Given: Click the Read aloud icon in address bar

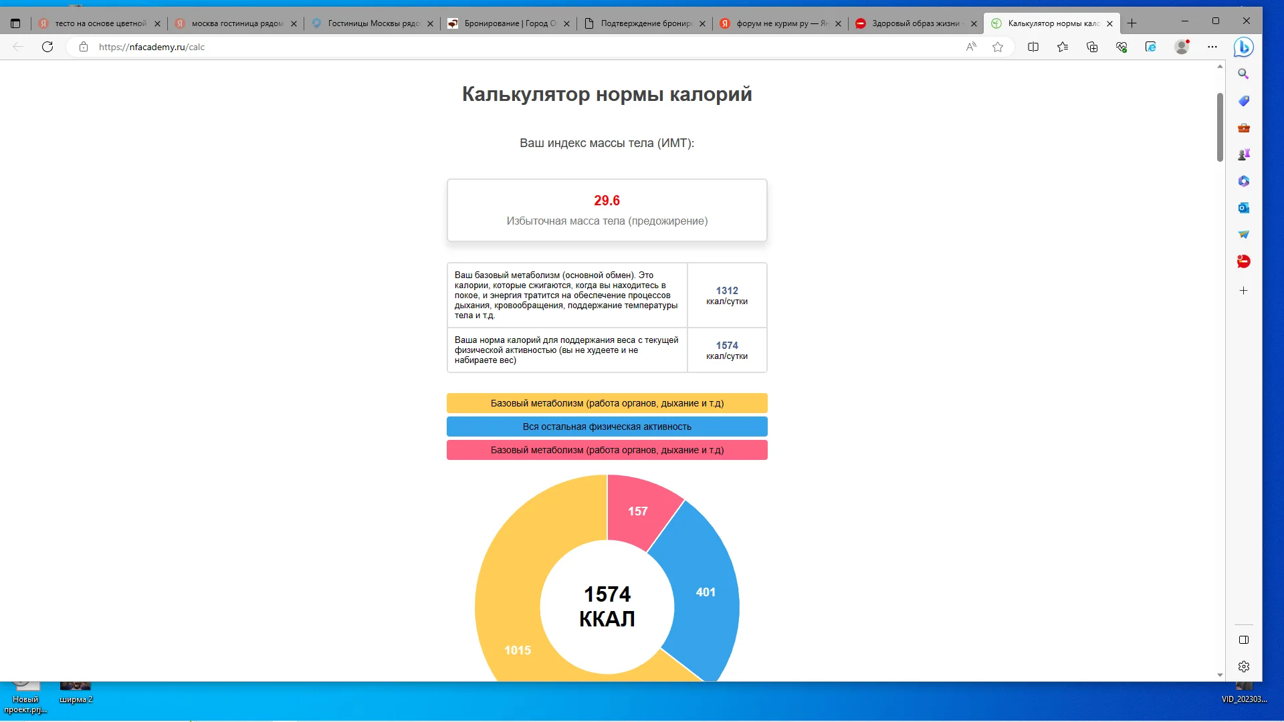Looking at the screenshot, I should [x=971, y=47].
